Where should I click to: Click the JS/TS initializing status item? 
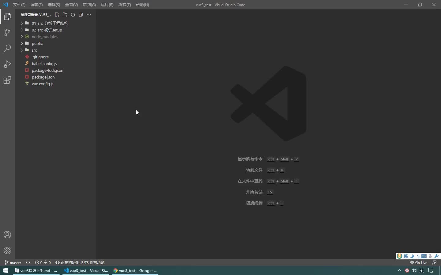tap(80, 262)
